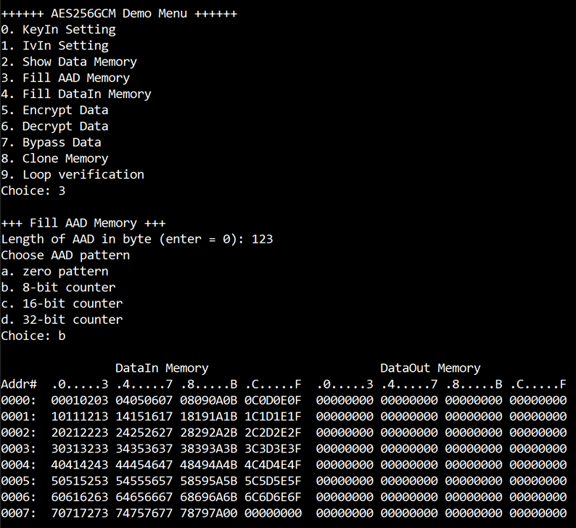Click the DataIn value '50515253'
Image resolution: width=576 pixels, height=528 pixels.
coord(80,482)
